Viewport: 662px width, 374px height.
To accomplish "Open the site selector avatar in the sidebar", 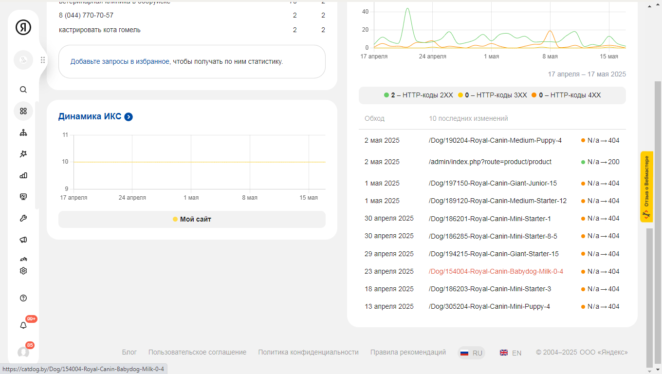I will pyautogui.click(x=23, y=60).
